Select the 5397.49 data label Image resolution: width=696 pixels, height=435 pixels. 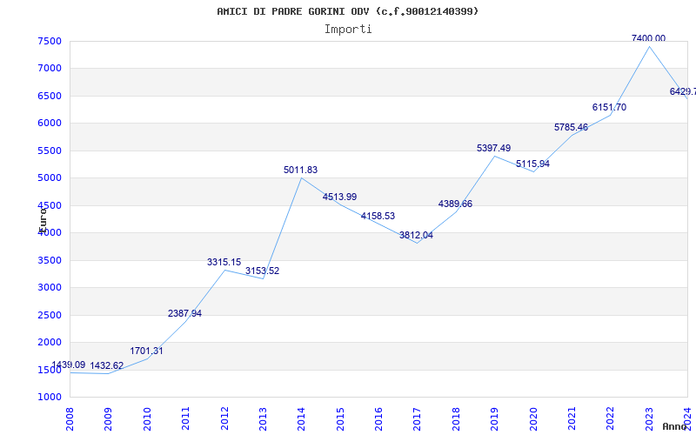coord(493,148)
